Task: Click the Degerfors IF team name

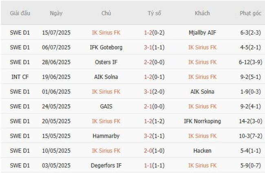Action: tap(106, 166)
